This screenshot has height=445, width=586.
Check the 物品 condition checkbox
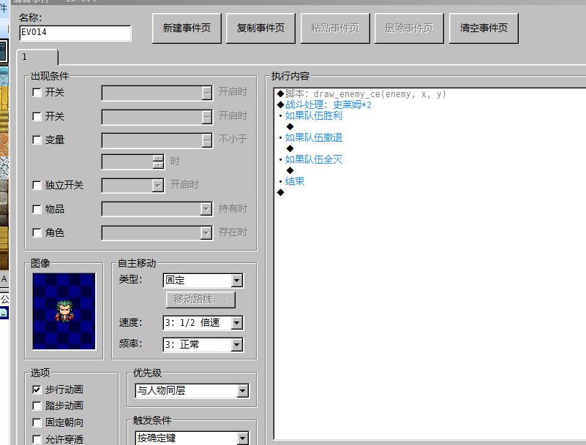(37, 209)
